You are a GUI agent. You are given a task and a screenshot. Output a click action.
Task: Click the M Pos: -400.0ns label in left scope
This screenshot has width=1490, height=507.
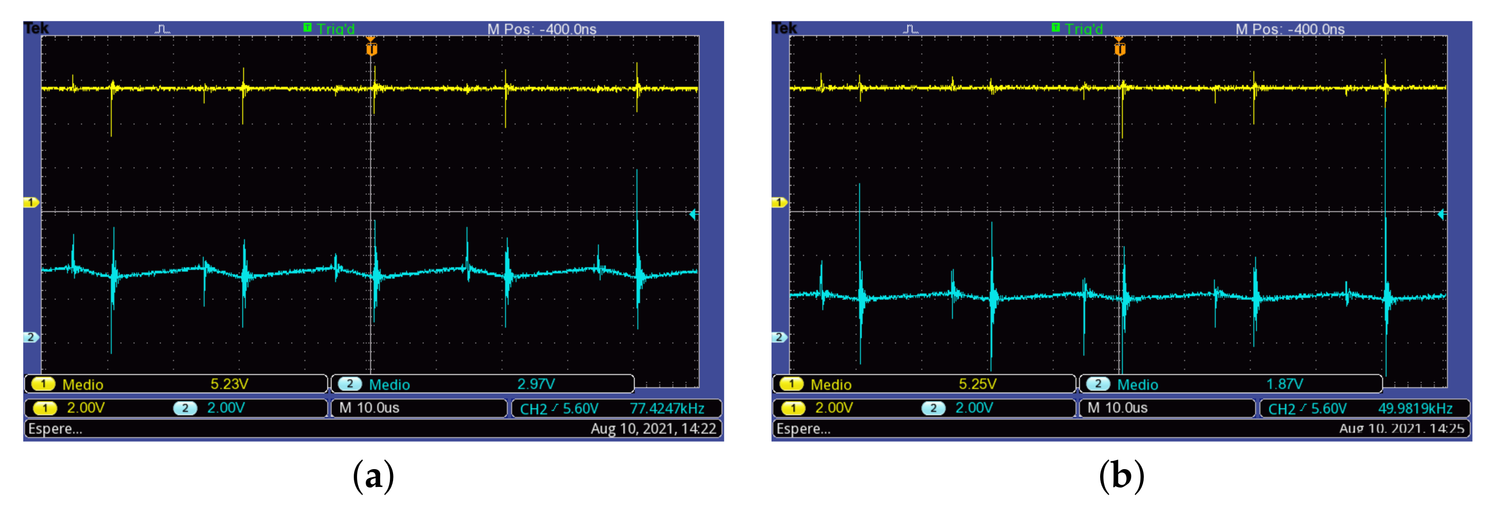[x=541, y=29]
